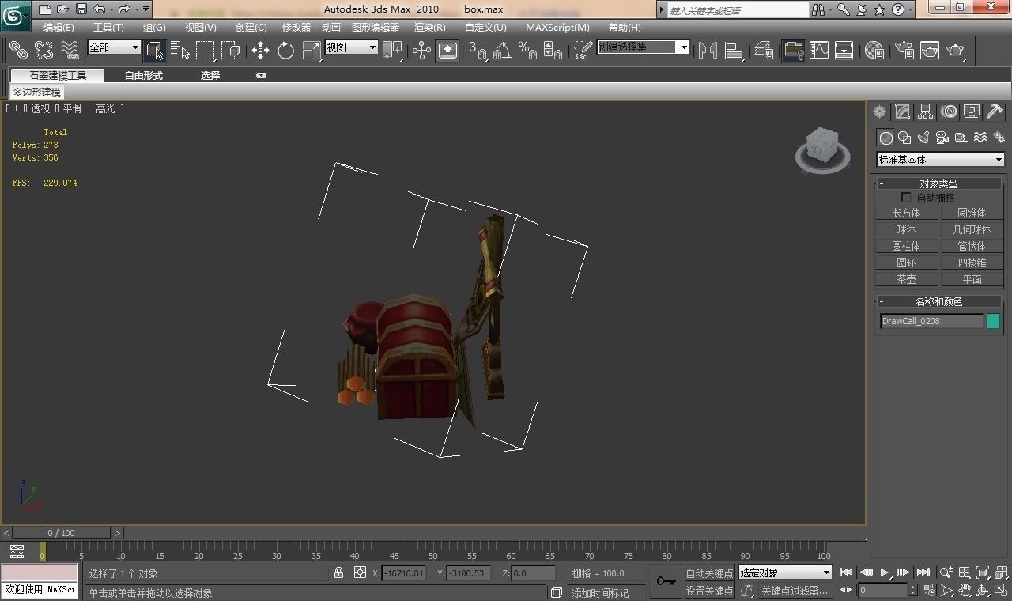Viewport: 1012px width, 601px height.
Task: Open the 工具(T) menu
Action: (108, 28)
